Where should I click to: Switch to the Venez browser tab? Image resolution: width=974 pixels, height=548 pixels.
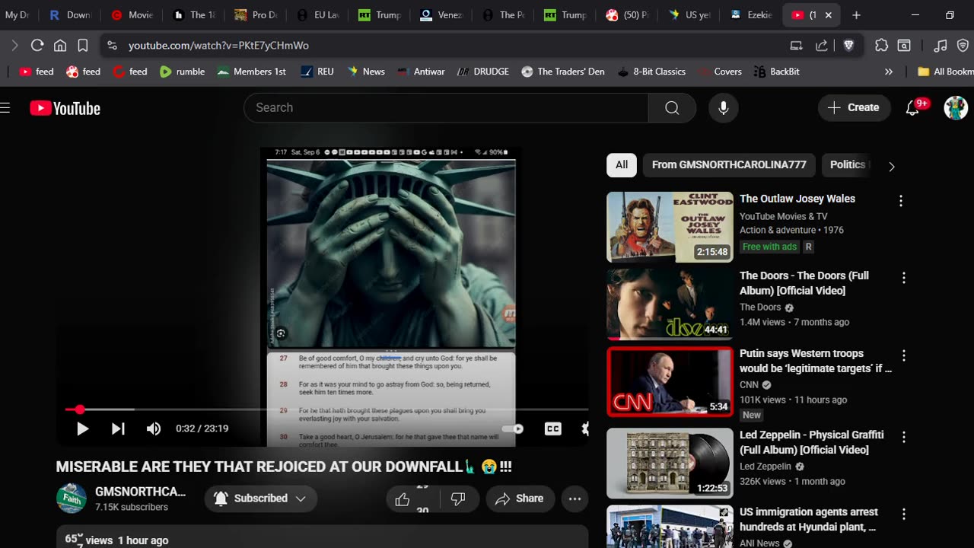pos(441,15)
